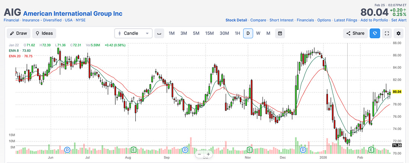Open the Ideas panel
Screen dimensions: 409x163
(44, 33)
